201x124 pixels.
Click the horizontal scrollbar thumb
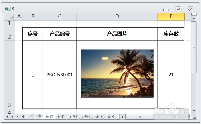[x=139, y=117]
